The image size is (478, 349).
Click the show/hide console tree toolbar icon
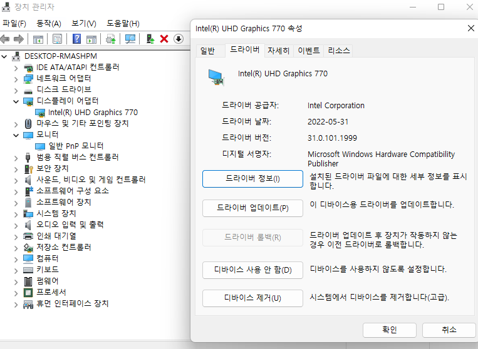(x=38, y=39)
